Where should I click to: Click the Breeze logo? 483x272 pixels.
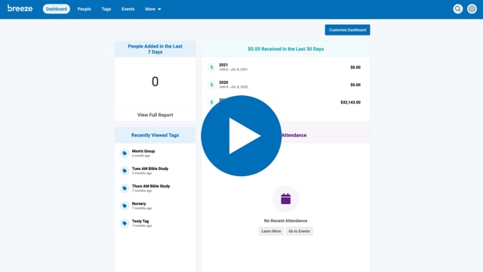click(x=20, y=8)
